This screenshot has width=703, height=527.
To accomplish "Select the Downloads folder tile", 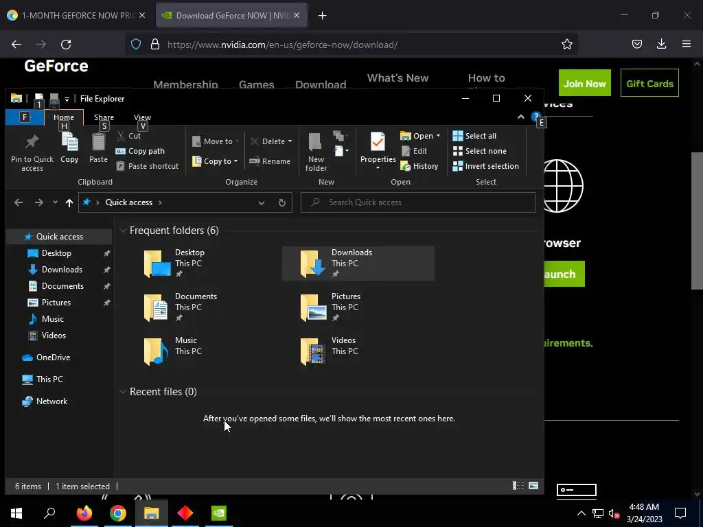I will pyautogui.click(x=358, y=263).
